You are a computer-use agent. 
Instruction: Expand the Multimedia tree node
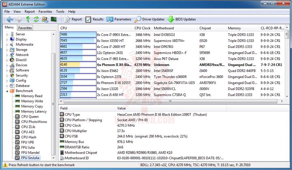pyautogui.click(x=7, y=45)
